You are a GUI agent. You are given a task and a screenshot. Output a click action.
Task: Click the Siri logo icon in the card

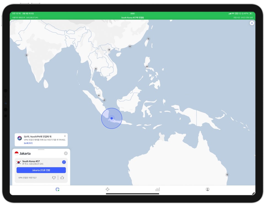tap(20, 138)
